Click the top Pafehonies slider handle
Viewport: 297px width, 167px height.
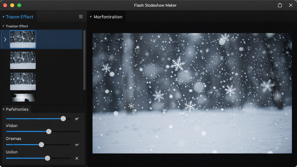pos(63,119)
